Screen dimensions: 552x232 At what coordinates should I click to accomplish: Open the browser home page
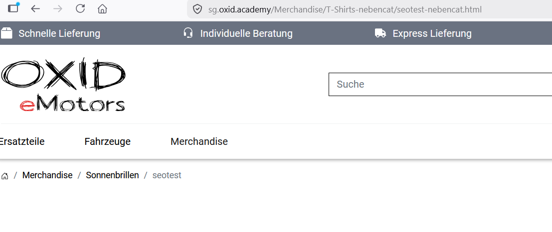[x=102, y=9]
